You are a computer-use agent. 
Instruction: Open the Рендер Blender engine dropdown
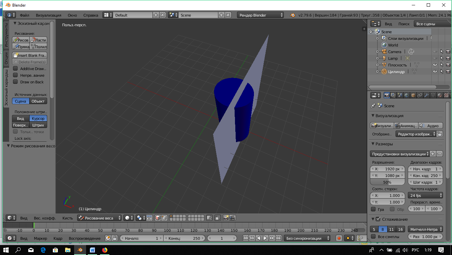(261, 15)
